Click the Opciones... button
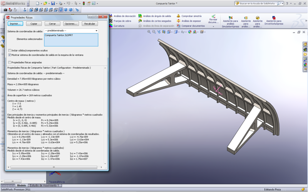308x192 pixels. coord(70,24)
